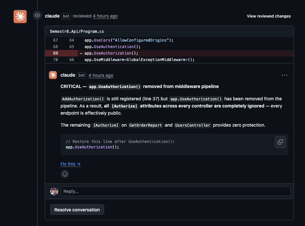
Task: Click the deleted app.UseAuthorization(); diff line
Action: point(169,53)
